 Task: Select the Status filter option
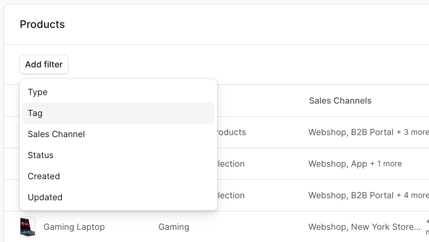coord(40,155)
